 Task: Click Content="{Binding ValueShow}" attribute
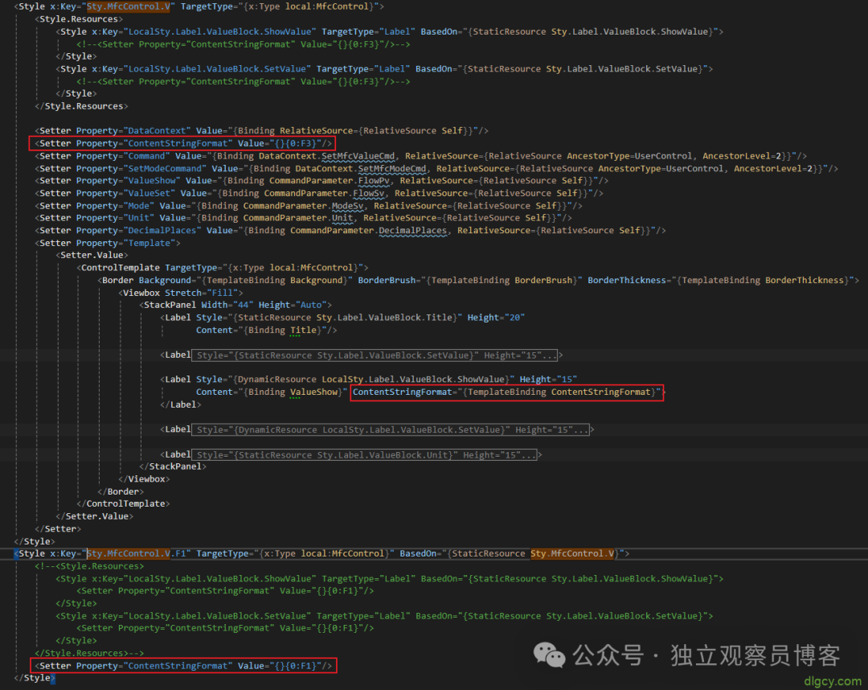(272, 392)
